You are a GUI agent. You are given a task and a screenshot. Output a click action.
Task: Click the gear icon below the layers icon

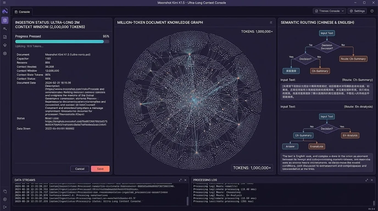5,54
